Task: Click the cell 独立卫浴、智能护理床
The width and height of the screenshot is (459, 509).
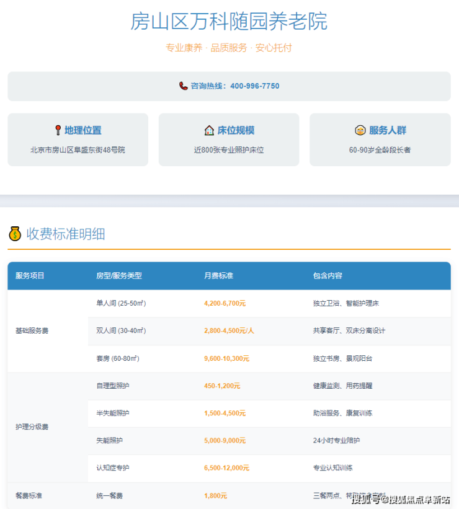Action: [x=346, y=303]
